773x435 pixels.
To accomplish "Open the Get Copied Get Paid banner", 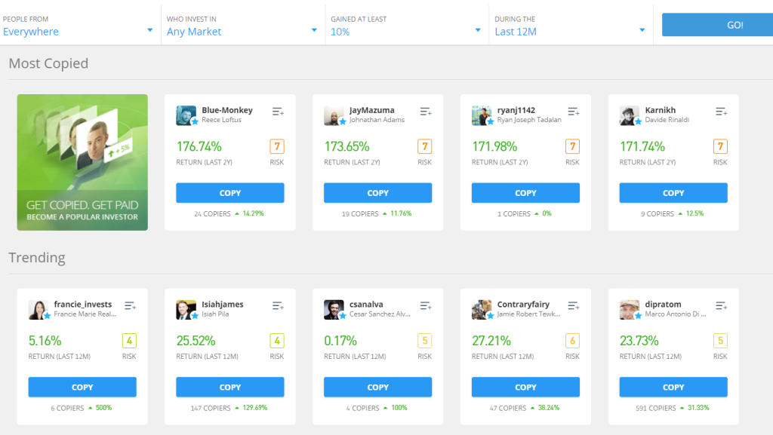I will click(82, 162).
